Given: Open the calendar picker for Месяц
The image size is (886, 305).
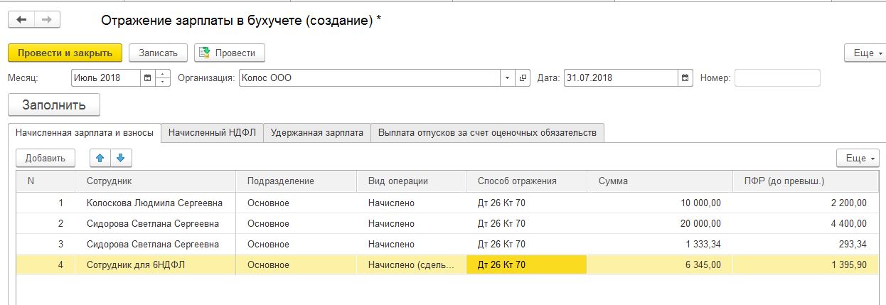Looking at the screenshot, I should pos(147,78).
